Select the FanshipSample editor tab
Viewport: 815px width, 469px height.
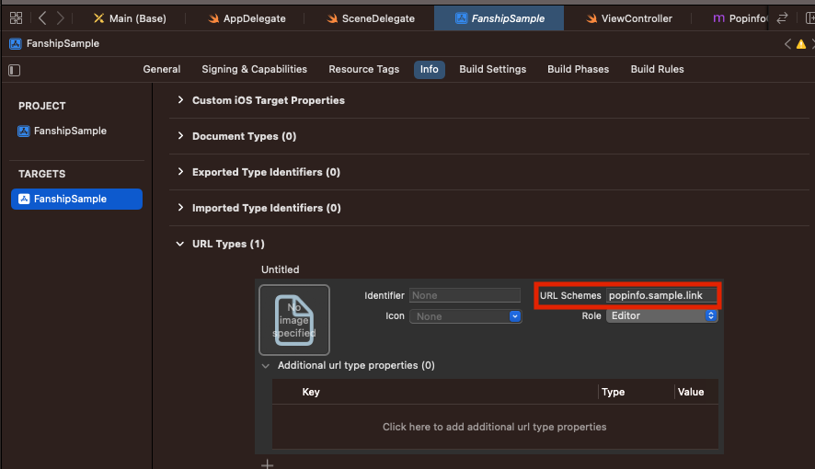click(499, 18)
